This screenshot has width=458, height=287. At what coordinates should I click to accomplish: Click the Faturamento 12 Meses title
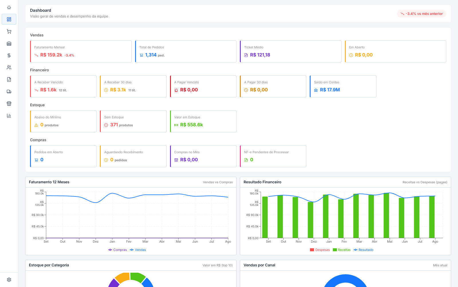(x=49, y=182)
